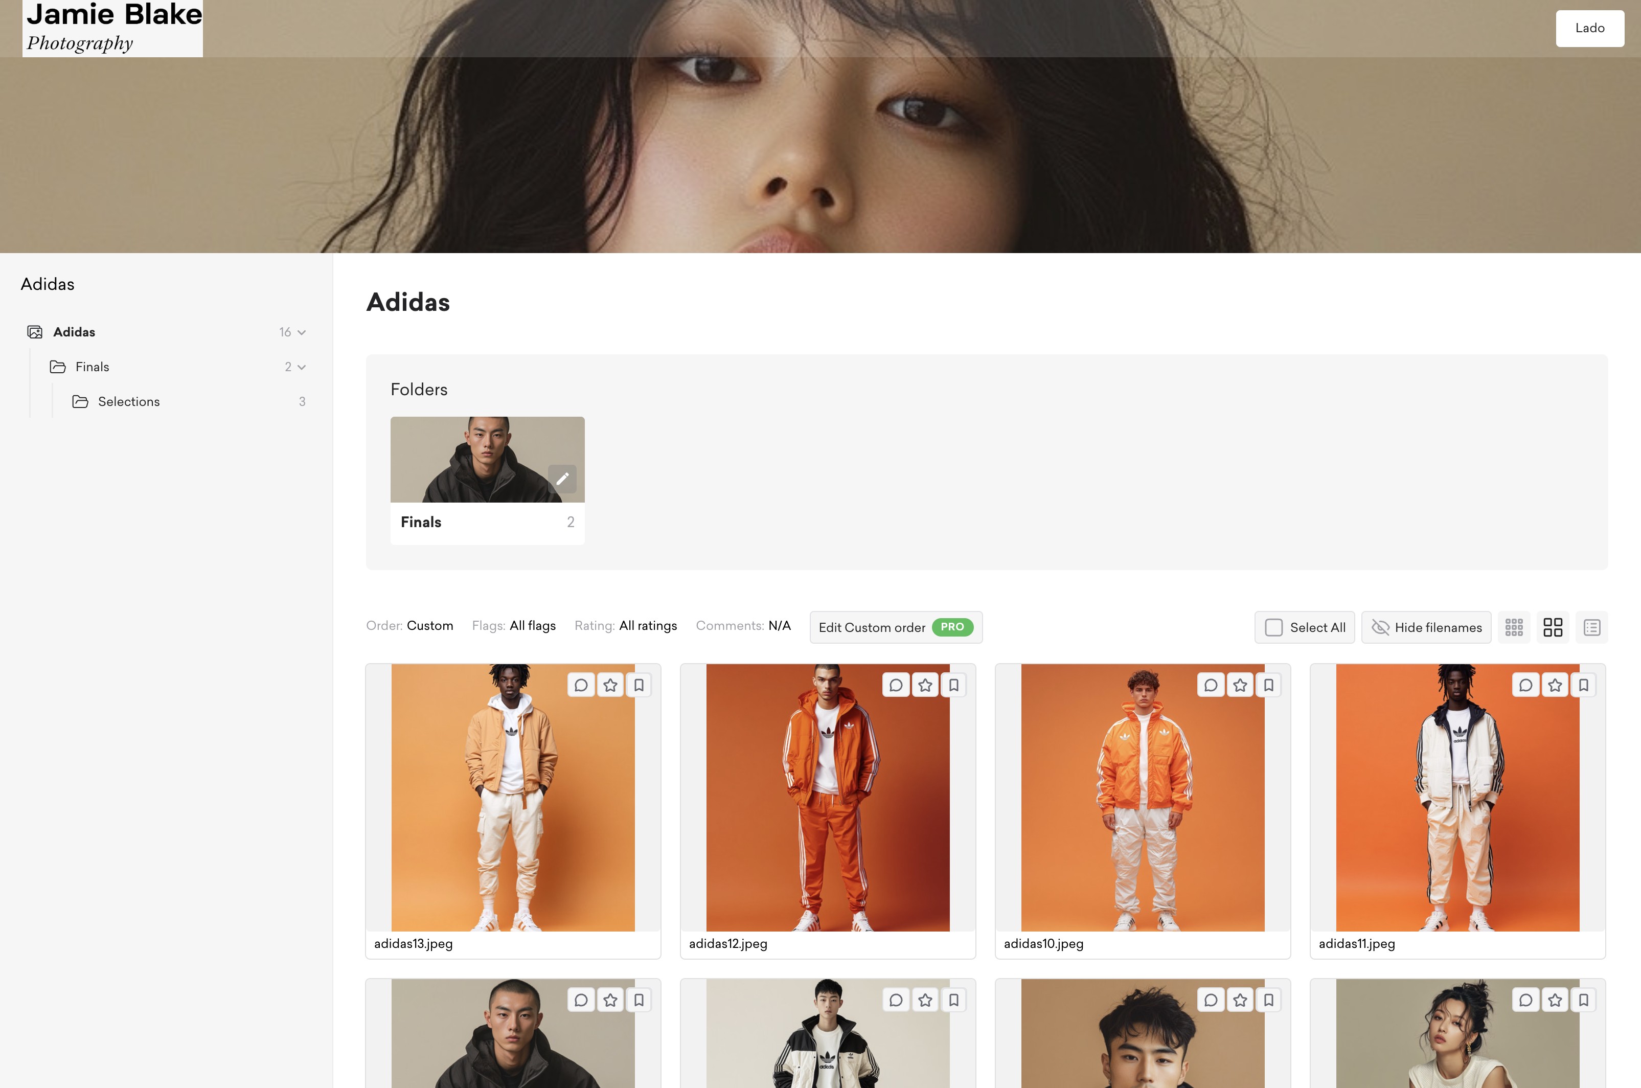
Task: Star the woman's portrait below adidas11
Action: pyautogui.click(x=1555, y=1001)
